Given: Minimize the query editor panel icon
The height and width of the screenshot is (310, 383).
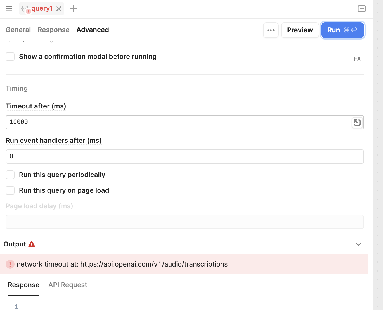Looking at the screenshot, I should (x=361, y=9).
